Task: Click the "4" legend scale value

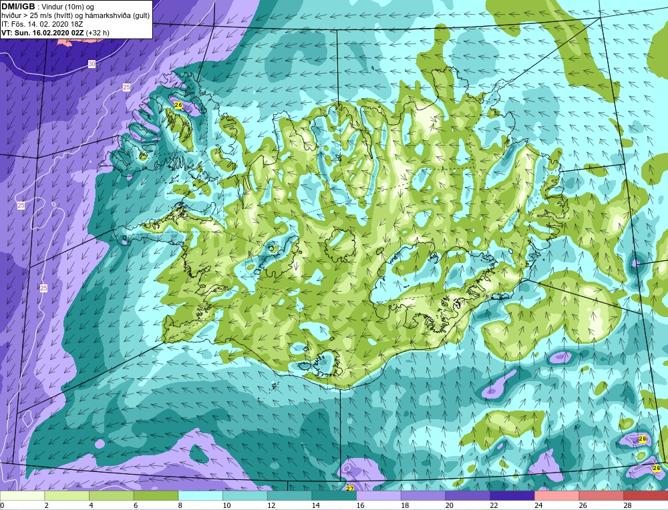Action: pos(91,505)
